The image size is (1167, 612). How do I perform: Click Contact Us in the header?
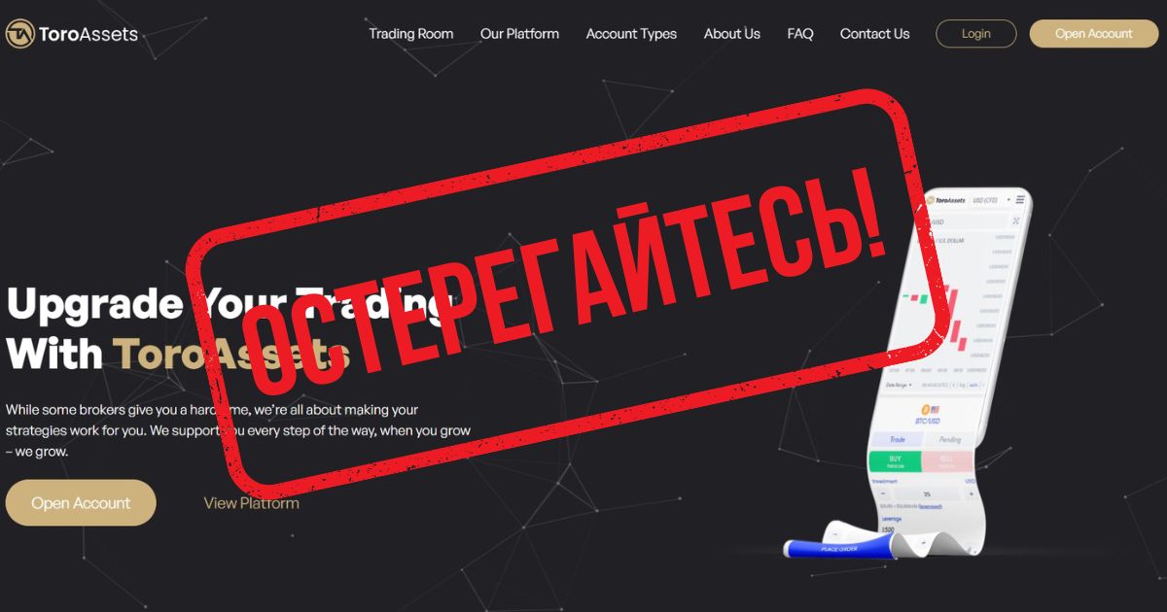pos(875,34)
